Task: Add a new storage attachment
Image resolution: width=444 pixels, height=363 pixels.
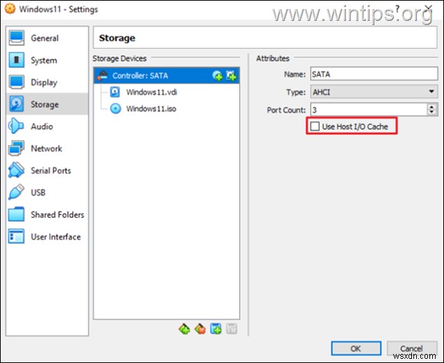Action: click(216, 329)
